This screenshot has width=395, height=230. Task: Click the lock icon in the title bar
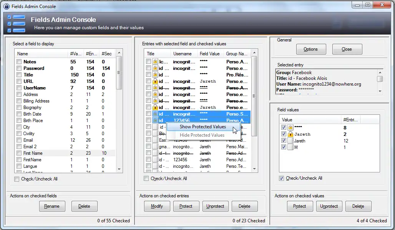point(7,7)
